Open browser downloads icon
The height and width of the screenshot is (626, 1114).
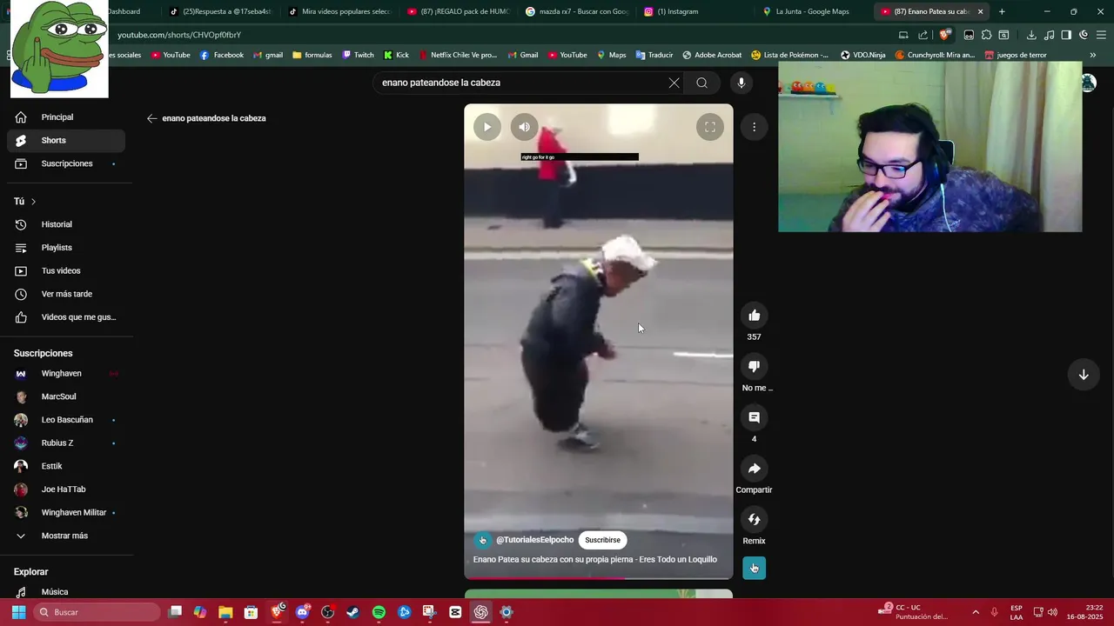pos(1031,35)
